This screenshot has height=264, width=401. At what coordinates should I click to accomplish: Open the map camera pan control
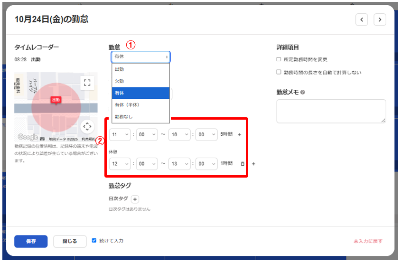coord(87,127)
